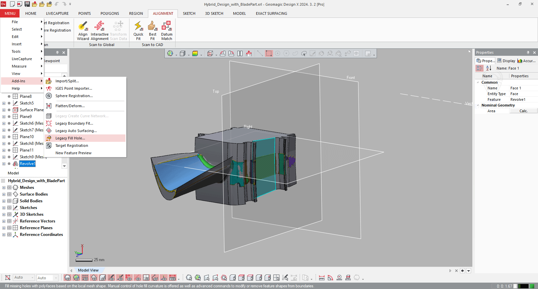
Task: Open the second Auto dropdown
Action: (47, 278)
